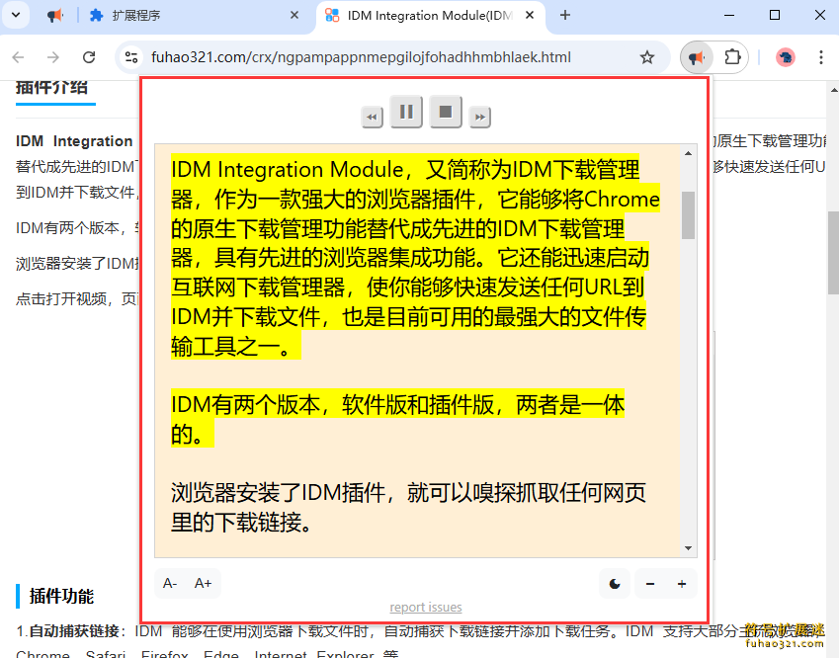Rewind to previous paragraph
The image size is (839, 658).
(372, 118)
